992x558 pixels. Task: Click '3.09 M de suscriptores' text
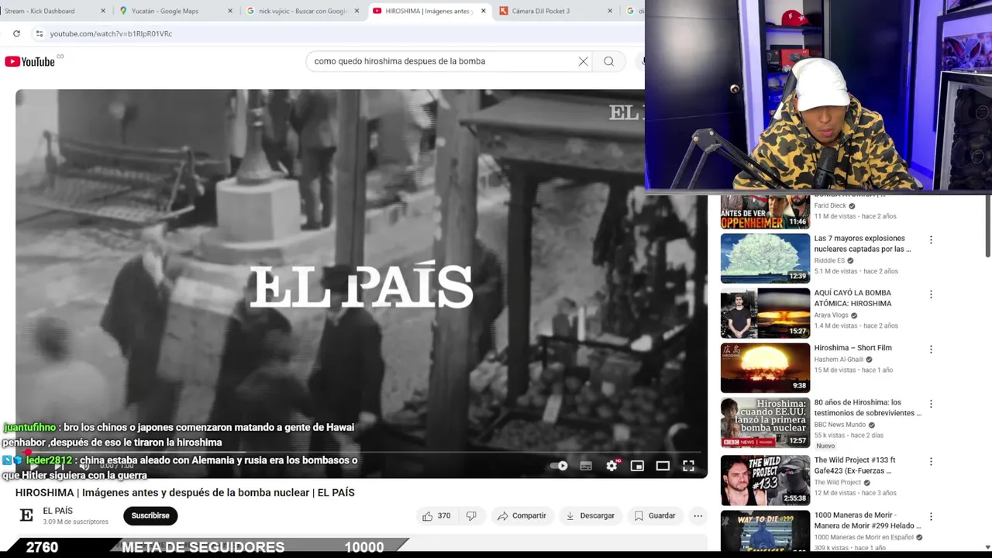pyautogui.click(x=75, y=522)
